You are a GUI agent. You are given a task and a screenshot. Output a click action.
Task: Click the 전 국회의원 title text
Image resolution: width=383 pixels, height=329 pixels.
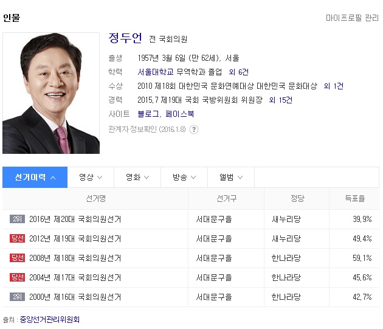coord(168,39)
